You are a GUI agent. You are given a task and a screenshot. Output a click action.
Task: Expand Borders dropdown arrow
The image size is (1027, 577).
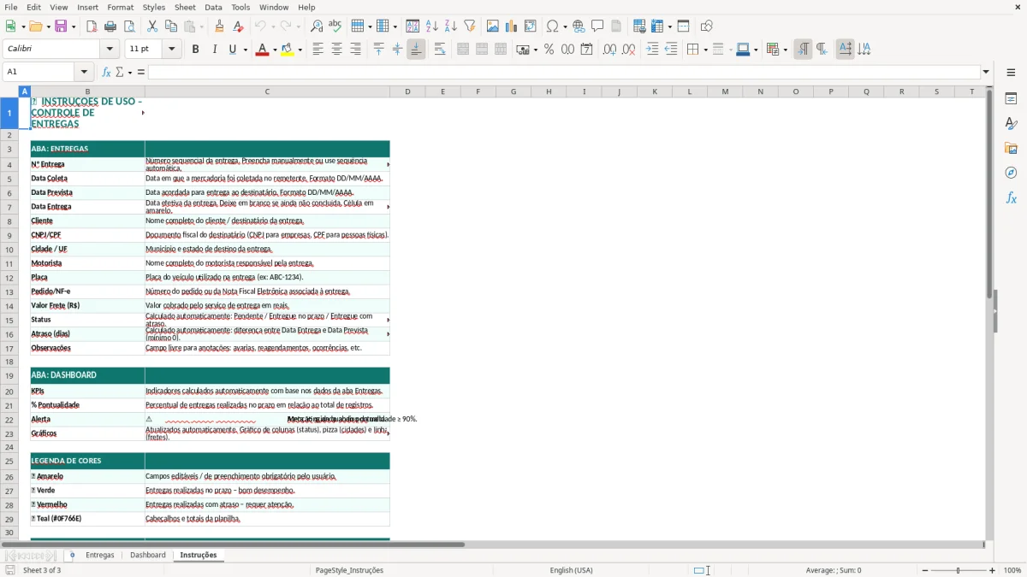point(705,50)
